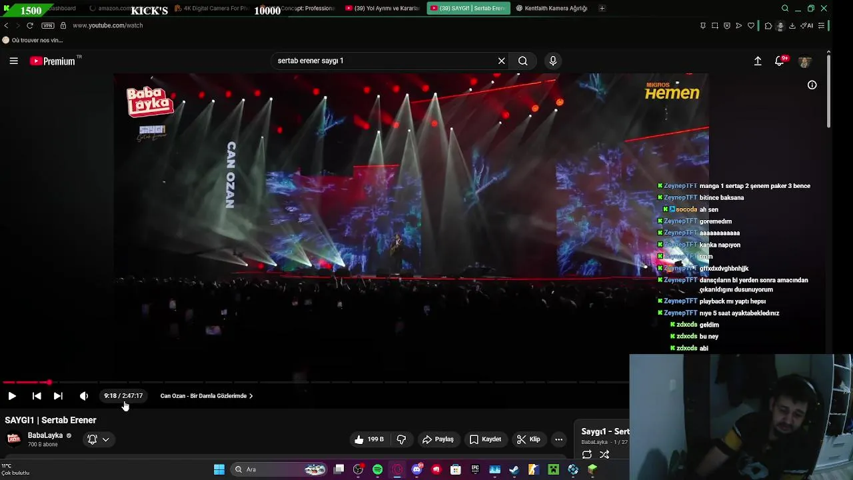The image size is (853, 480).
Task: Open Saygı1 playlist panel header
Action: pos(605,431)
